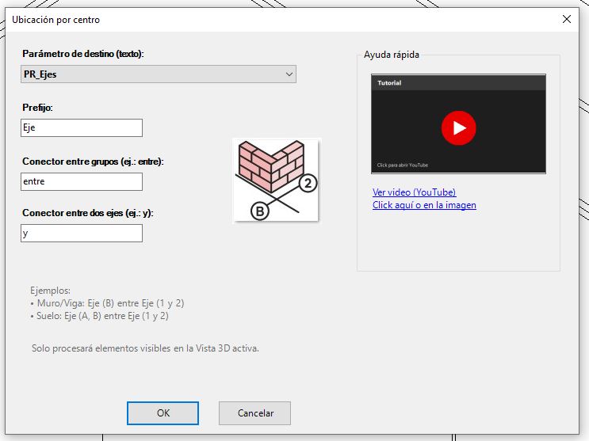The height and width of the screenshot is (441, 589).
Task: Click the Conector entre dos ejes field
Action: click(82, 233)
